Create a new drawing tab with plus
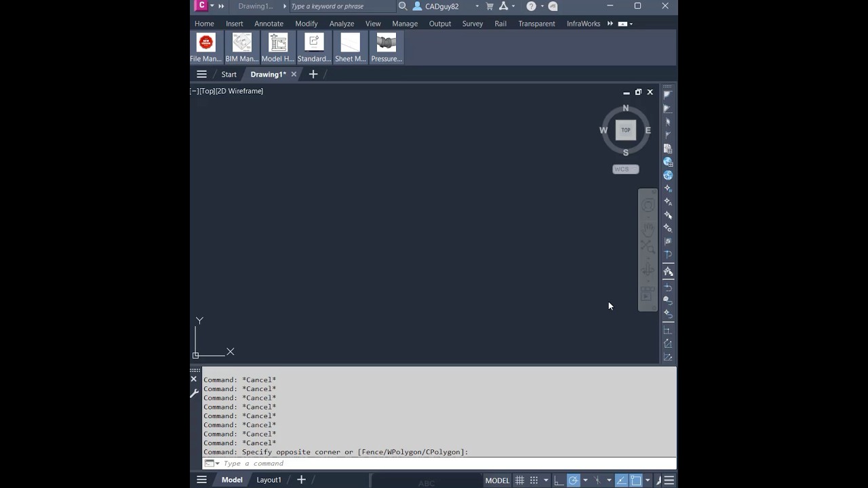This screenshot has width=868, height=488. (x=313, y=75)
